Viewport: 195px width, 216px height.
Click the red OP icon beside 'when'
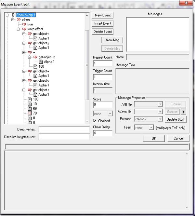click(x=19, y=20)
